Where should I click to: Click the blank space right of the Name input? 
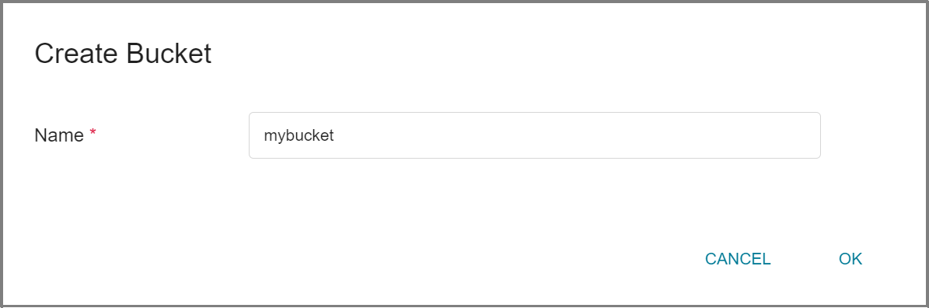871,135
